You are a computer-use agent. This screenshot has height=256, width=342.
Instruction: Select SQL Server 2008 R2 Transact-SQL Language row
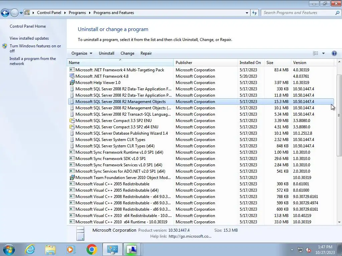click(201, 114)
